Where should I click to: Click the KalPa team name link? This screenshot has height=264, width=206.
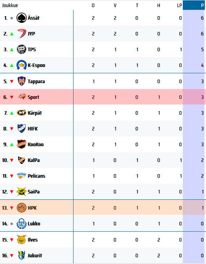pos(33,160)
